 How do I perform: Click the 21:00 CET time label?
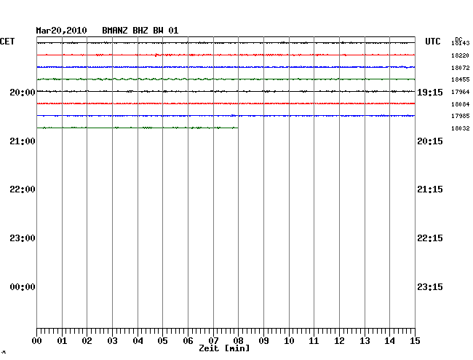click(x=23, y=141)
